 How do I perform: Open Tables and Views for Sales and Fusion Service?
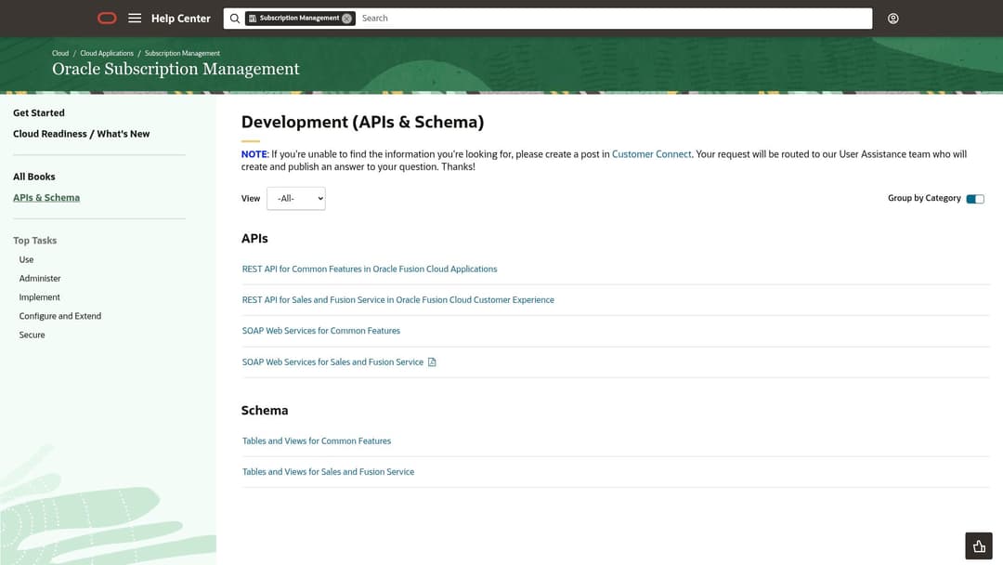pos(328,471)
